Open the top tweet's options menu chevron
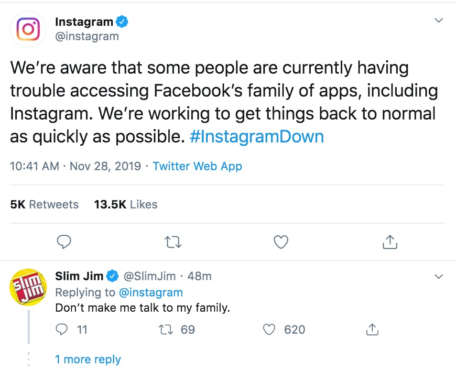Image resolution: width=456 pixels, height=370 pixels. [438, 20]
